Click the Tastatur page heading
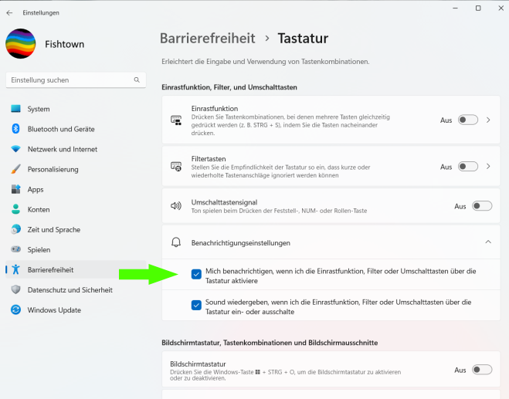Viewport: 509px width, 399px height. click(303, 39)
